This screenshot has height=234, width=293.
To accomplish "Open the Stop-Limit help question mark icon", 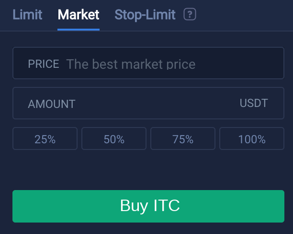I will point(190,14).
